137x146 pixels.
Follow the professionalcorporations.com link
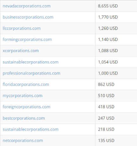[x=31, y=73]
